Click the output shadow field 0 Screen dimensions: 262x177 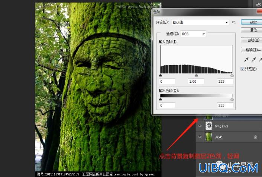(167, 105)
